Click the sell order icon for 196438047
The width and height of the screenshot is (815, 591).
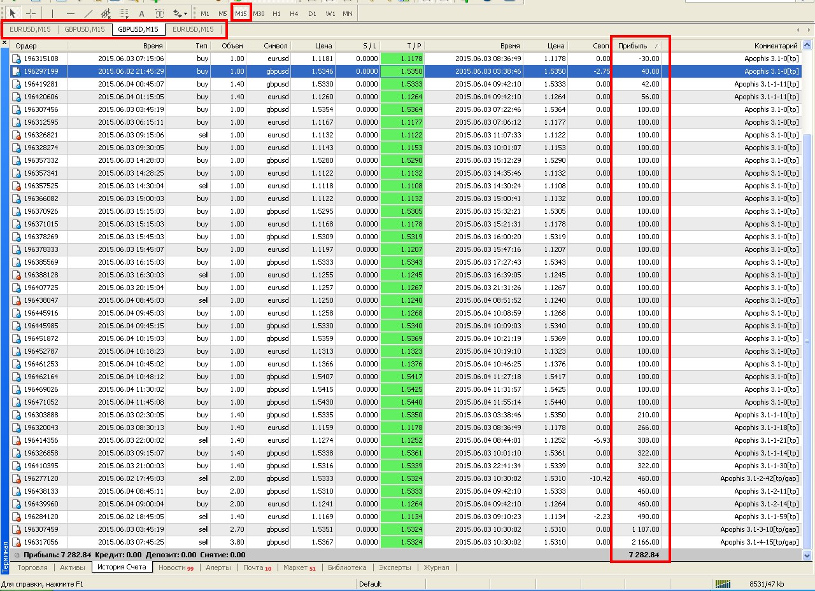pyautogui.click(x=17, y=300)
